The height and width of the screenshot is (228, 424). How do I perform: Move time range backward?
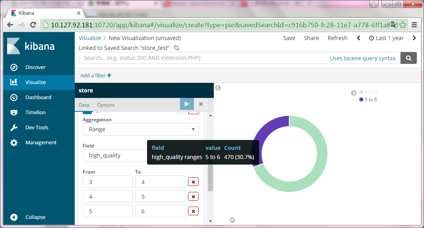click(358, 38)
